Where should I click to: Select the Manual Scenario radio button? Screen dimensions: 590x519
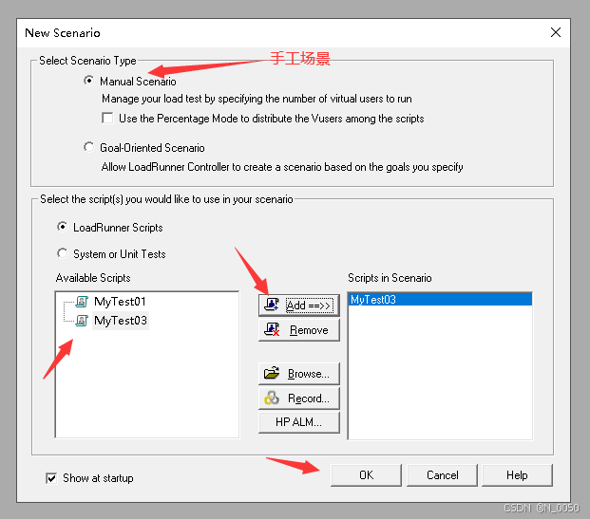point(88,81)
